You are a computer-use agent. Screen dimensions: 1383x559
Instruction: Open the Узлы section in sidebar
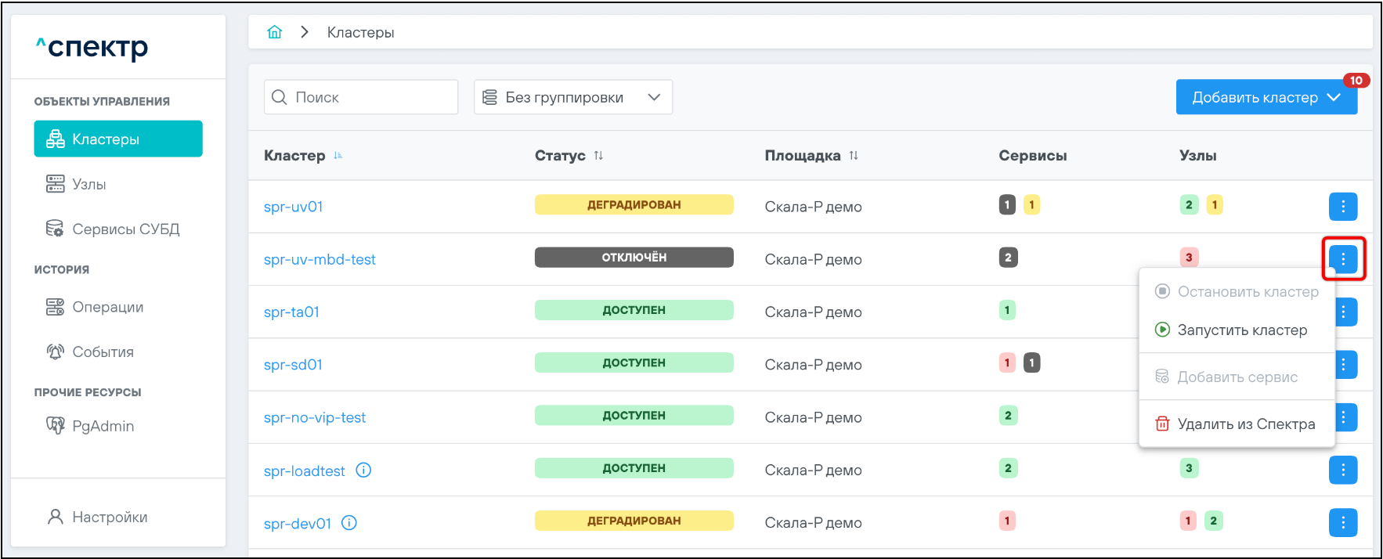click(88, 184)
